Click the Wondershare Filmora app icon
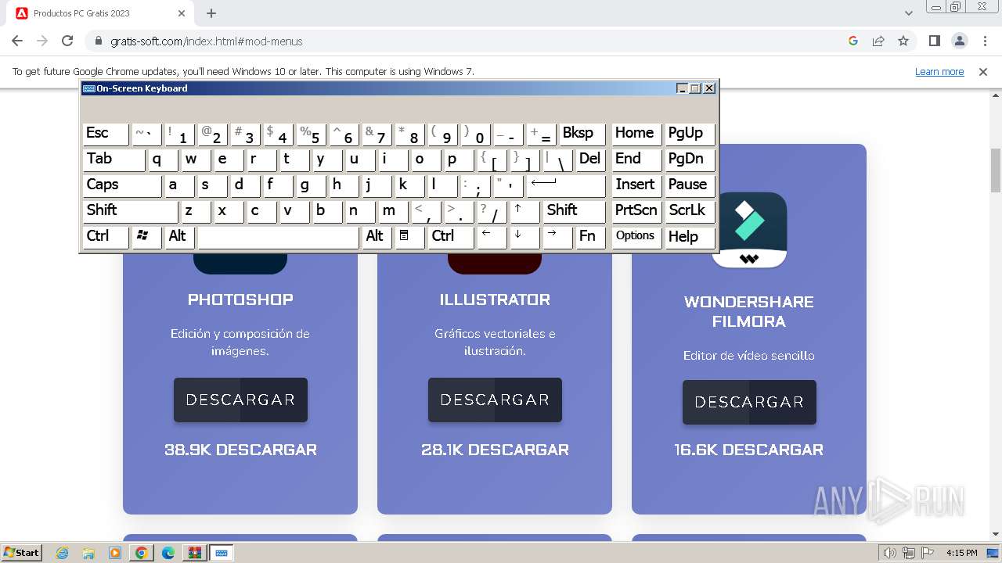 point(749,230)
